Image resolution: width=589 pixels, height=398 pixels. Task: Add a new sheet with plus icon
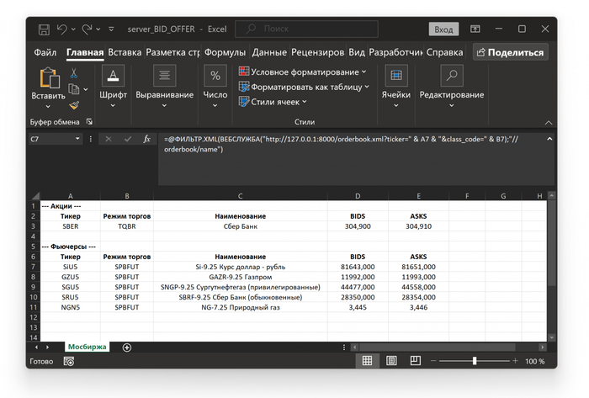(x=127, y=347)
